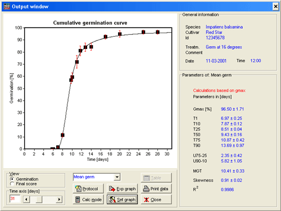Click the red Calculations based on gmax text
The width and height of the screenshot is (281, 211).
pos(219,91)
